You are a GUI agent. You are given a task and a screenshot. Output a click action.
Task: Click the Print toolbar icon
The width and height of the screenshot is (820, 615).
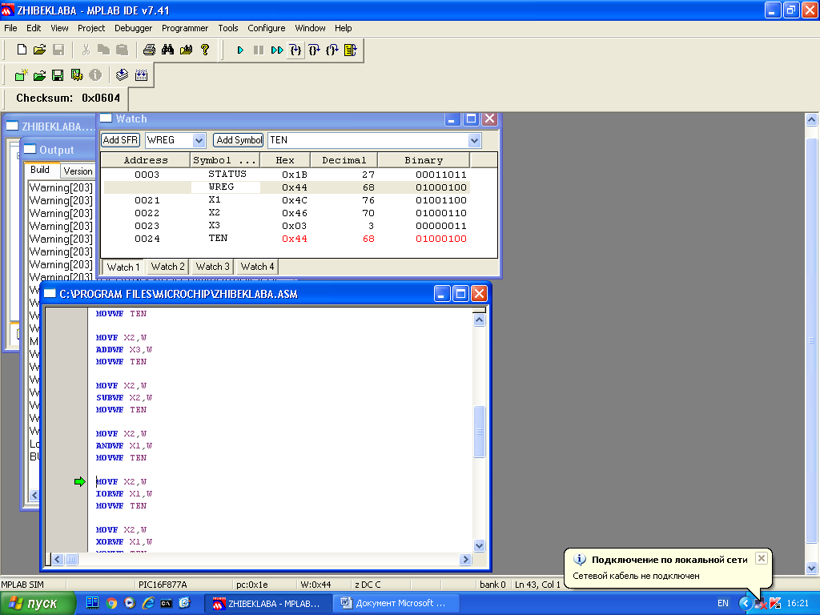(149, 50)
